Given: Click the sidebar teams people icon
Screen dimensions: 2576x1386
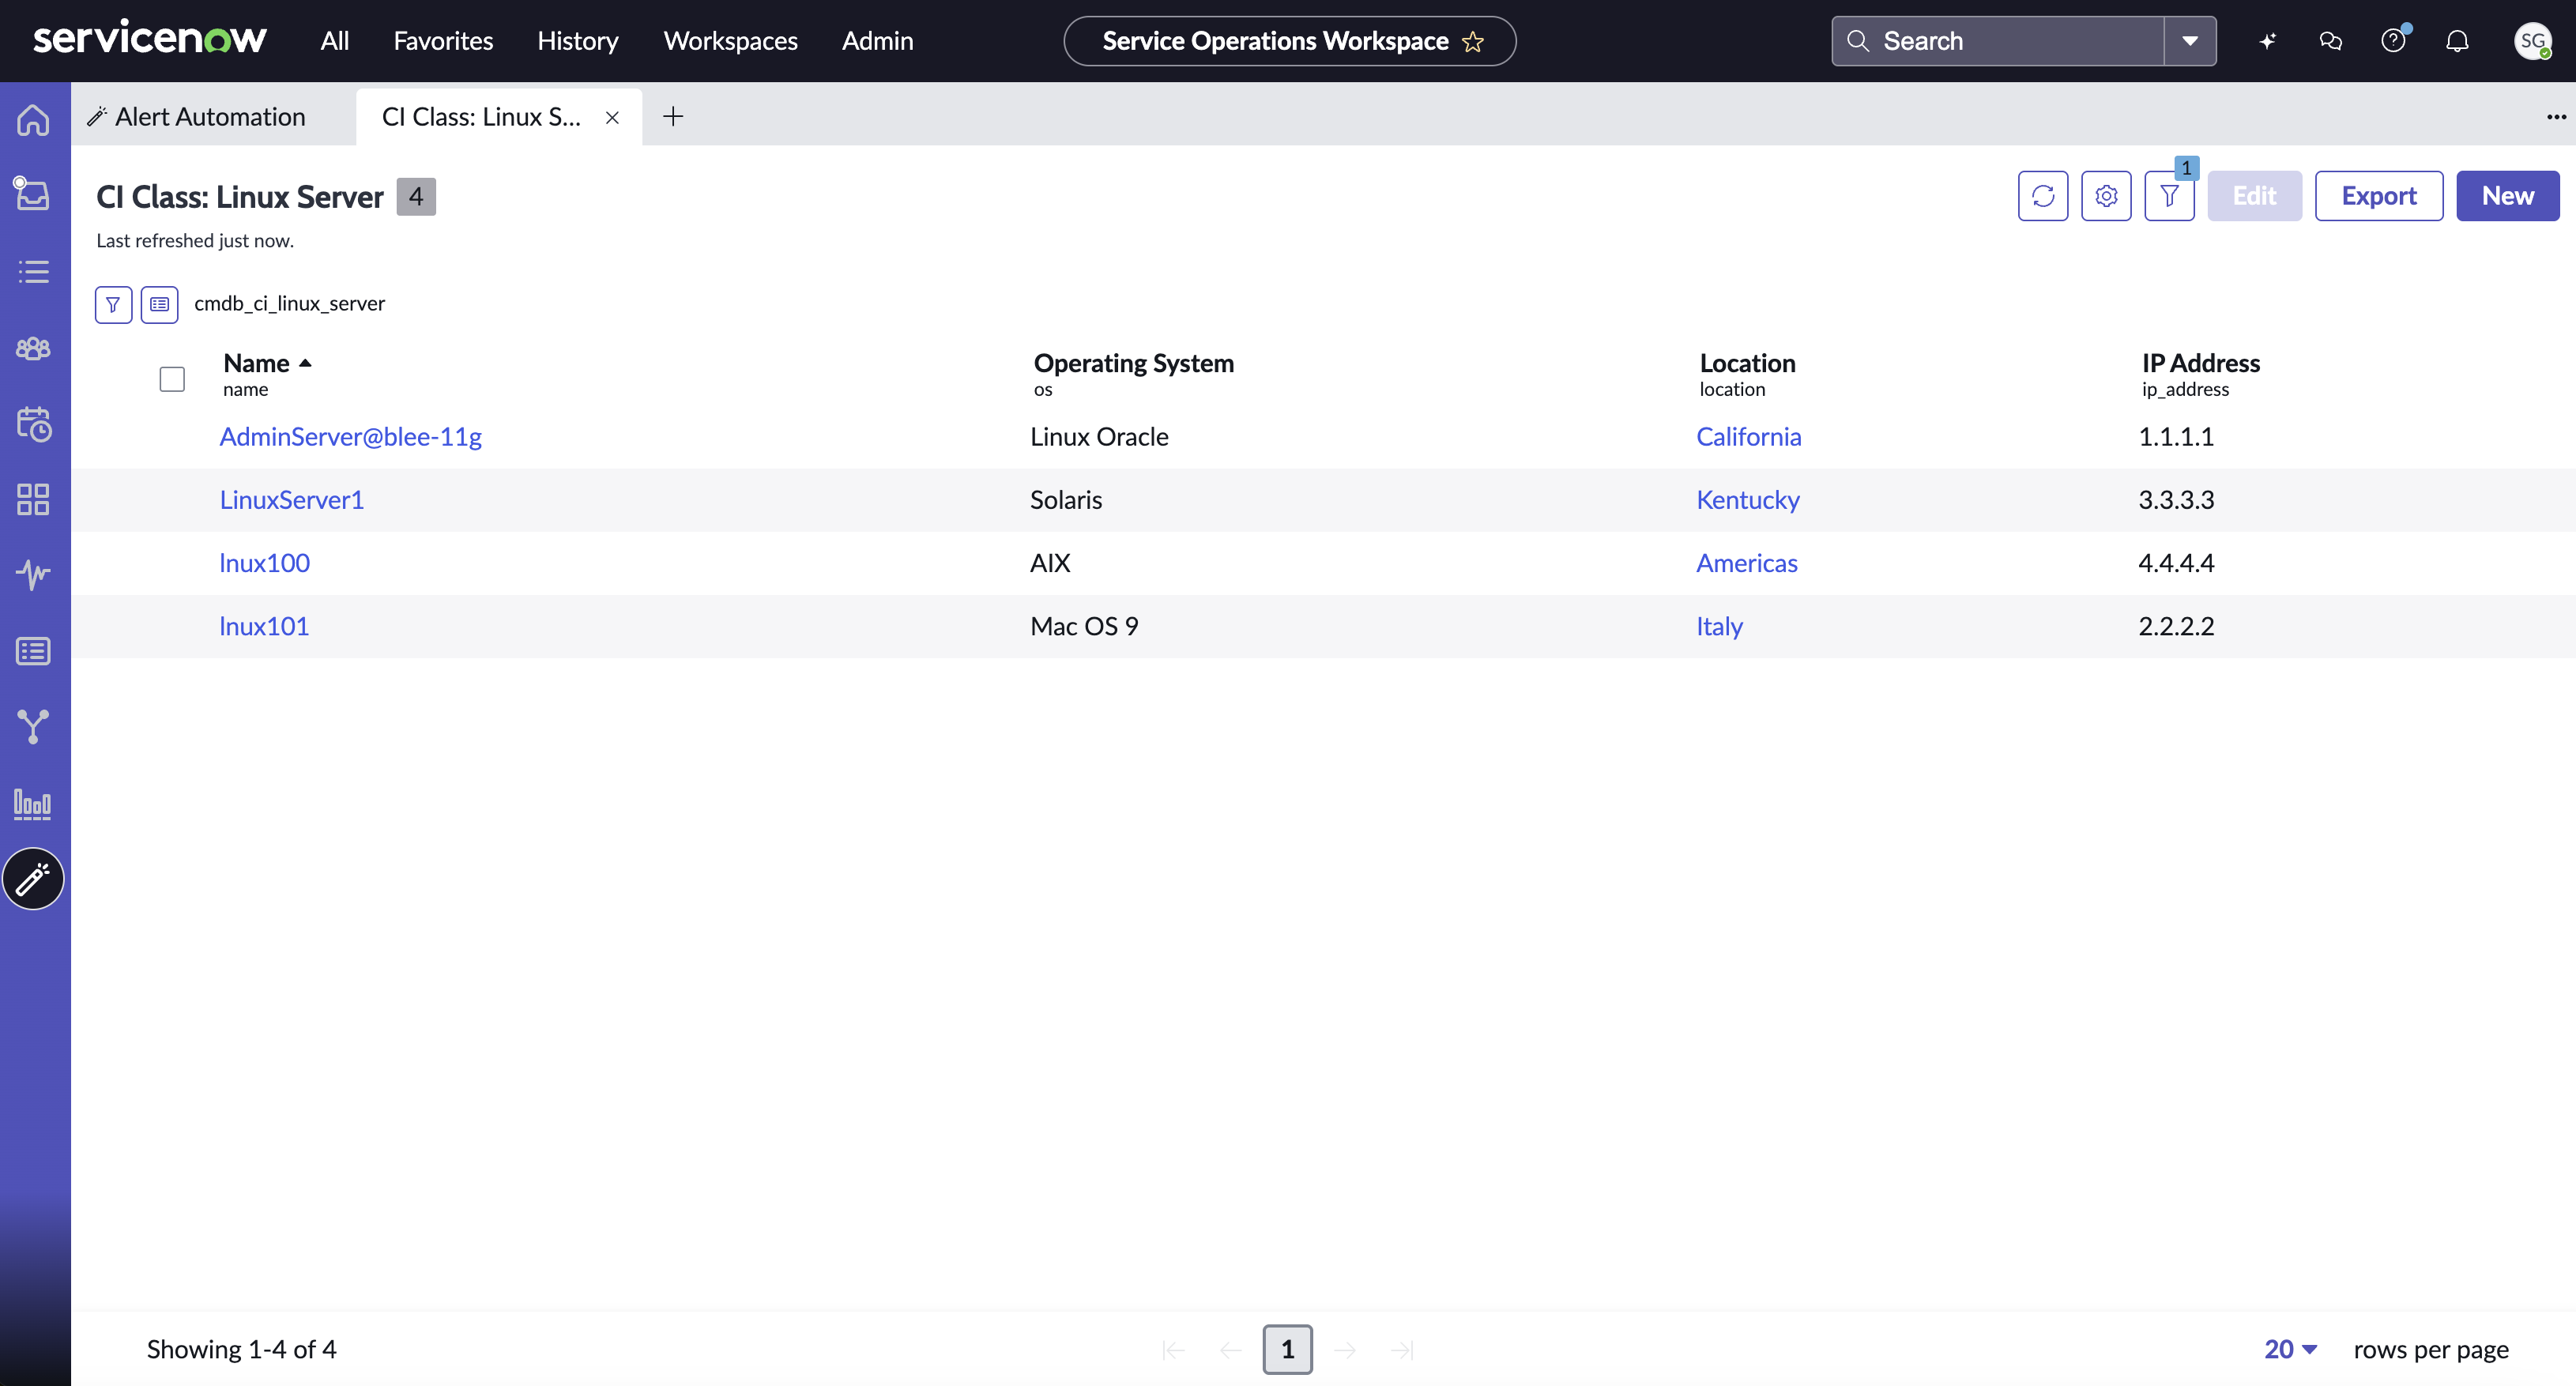Looking at the screenshot, I should pyautogui.click(x=33, y=348).
